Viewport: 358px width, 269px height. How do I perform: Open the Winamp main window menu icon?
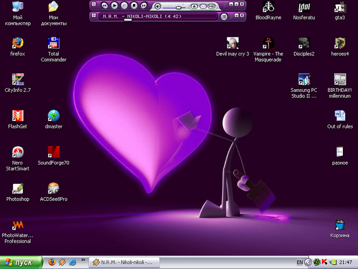[93, 4]
